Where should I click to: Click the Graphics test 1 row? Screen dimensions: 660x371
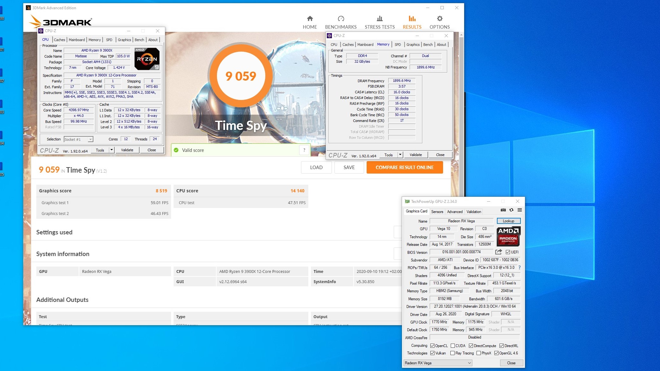[104, 203]
